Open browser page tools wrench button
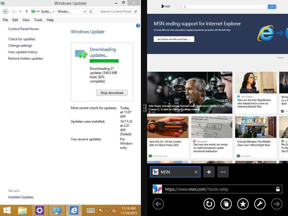Screen dimensions: 288x216 click(260, 204)
